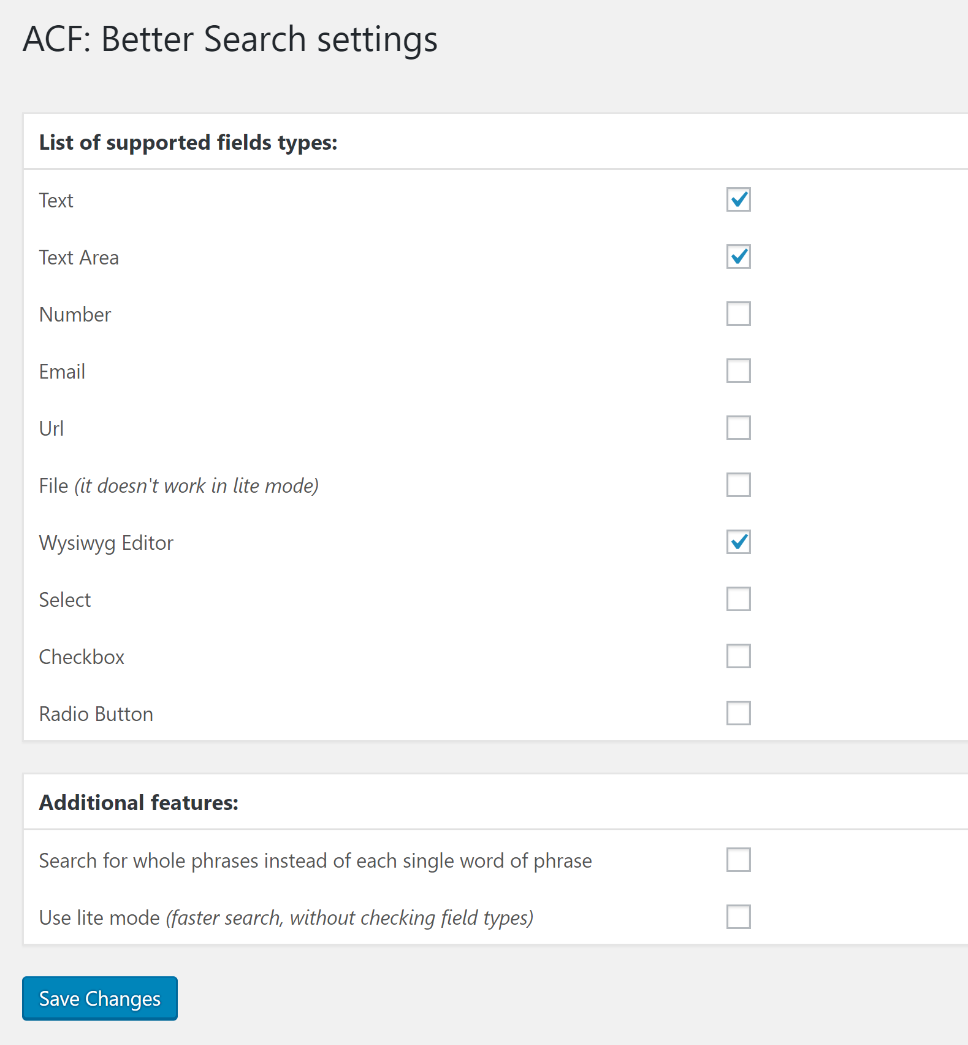Tick the Email field type checkbox

coord(738,371)
